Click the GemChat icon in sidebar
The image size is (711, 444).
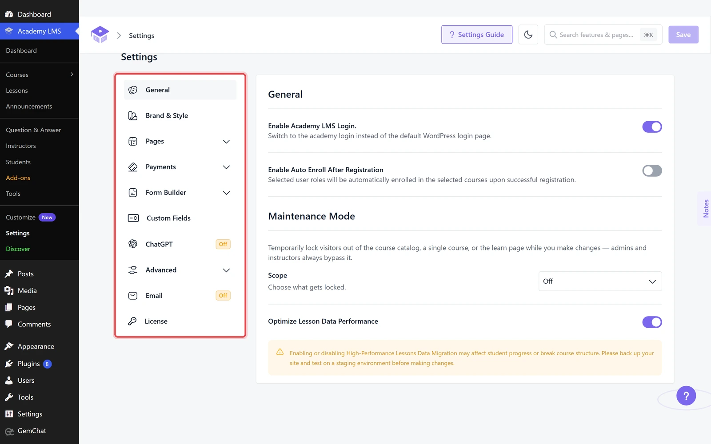coord(9,431)
